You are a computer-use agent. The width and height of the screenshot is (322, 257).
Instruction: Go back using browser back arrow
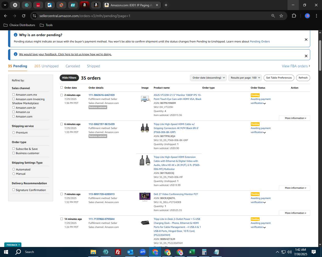tap(6, 16)
